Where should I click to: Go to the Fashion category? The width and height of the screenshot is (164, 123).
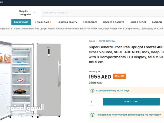157,22
